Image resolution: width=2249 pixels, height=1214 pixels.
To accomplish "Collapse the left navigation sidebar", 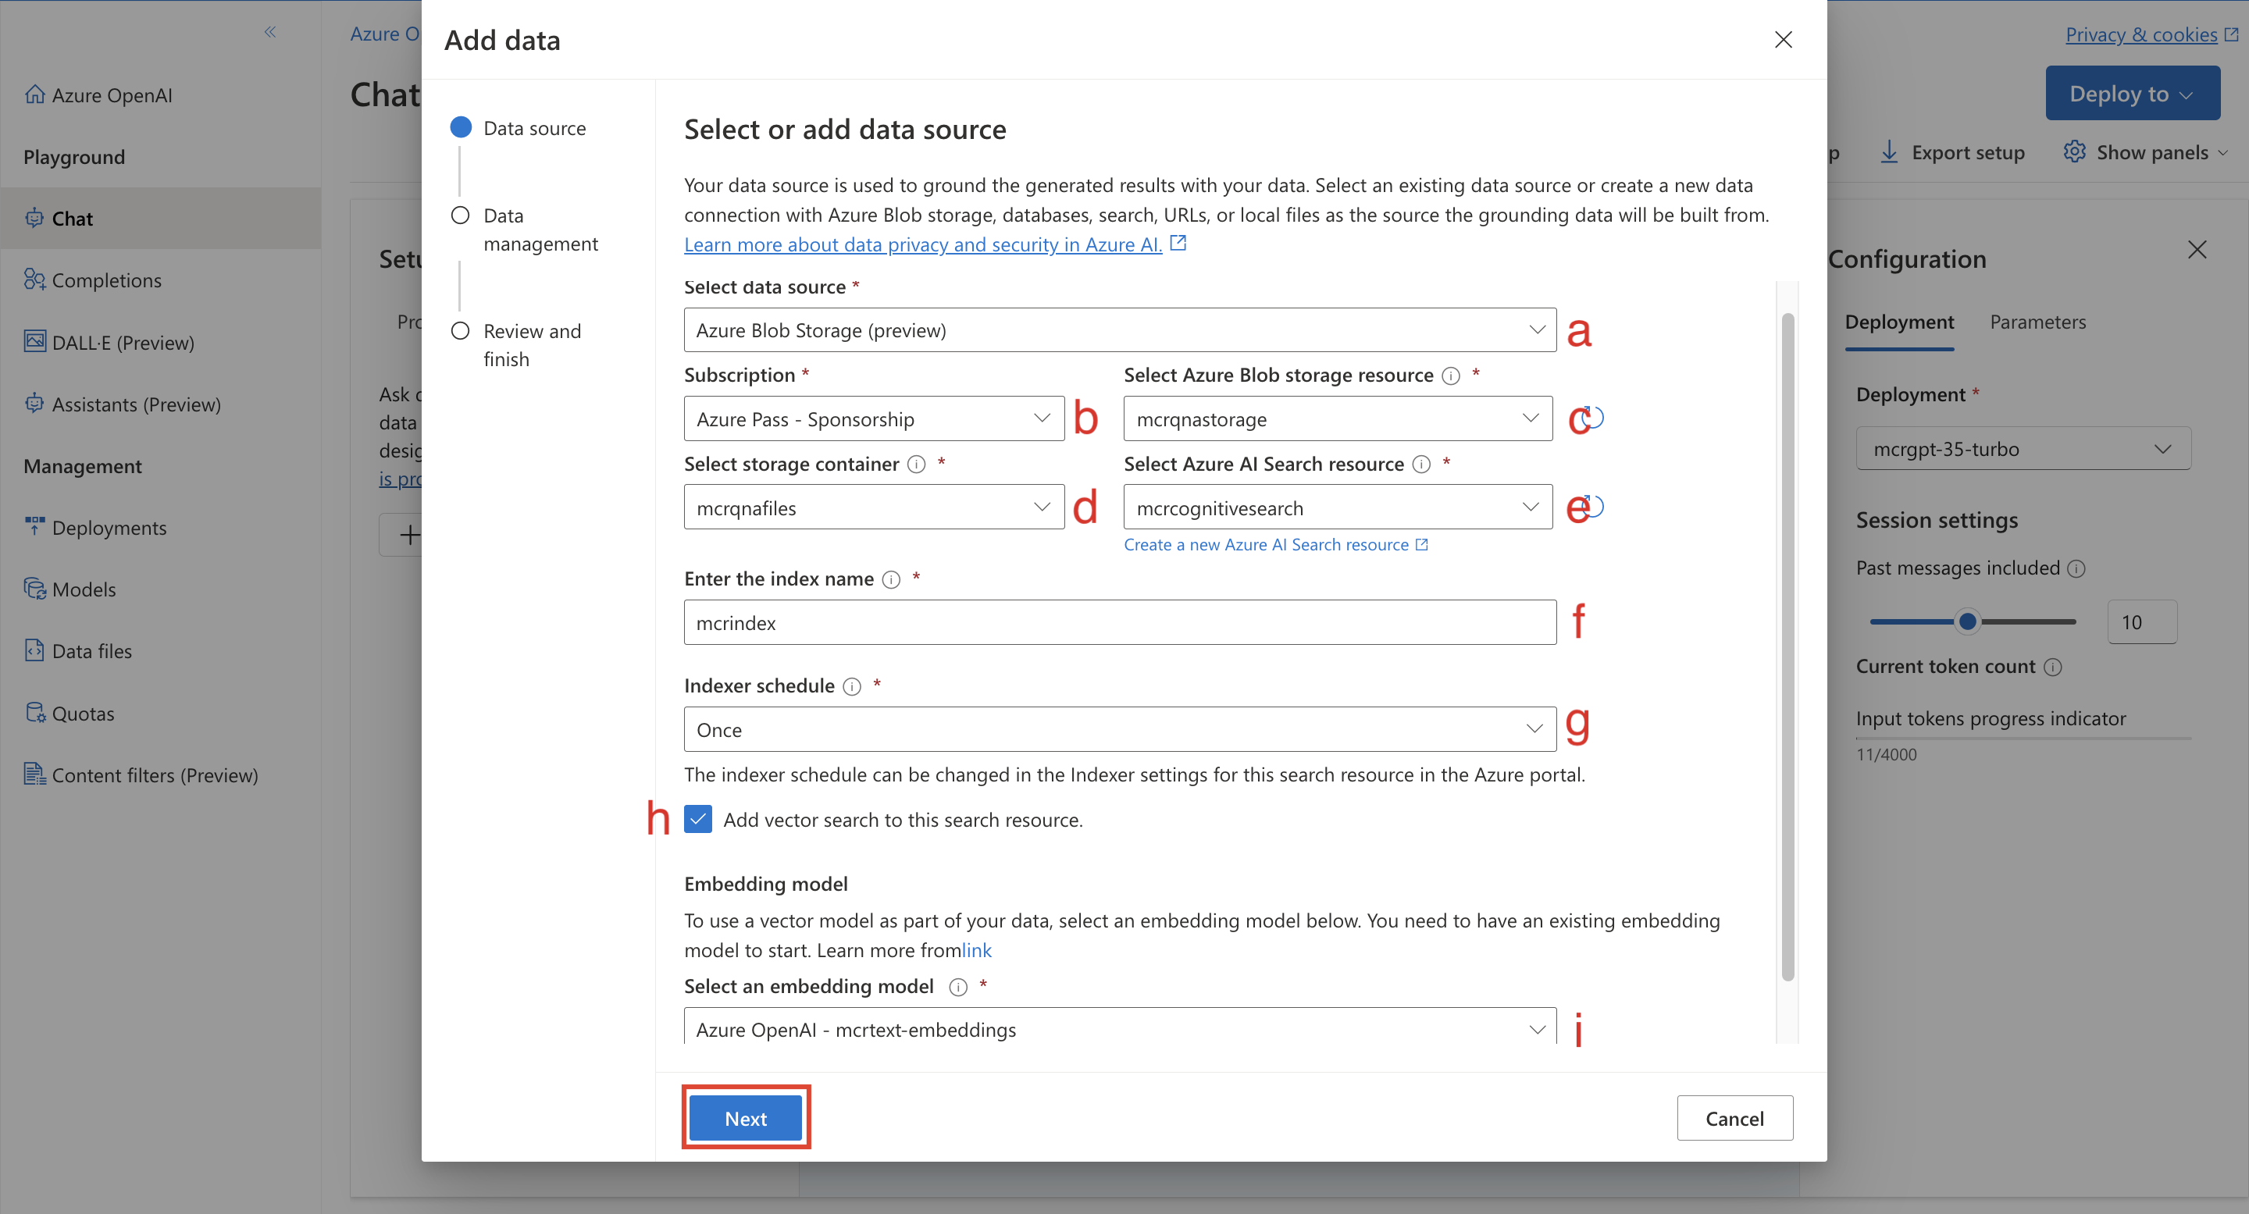I will click(x=269, y=32).
